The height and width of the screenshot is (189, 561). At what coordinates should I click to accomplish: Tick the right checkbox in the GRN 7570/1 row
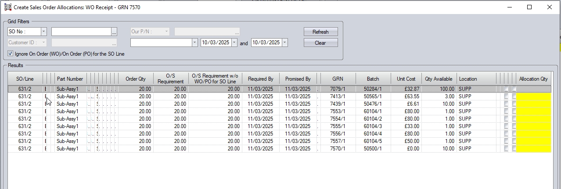514,149
